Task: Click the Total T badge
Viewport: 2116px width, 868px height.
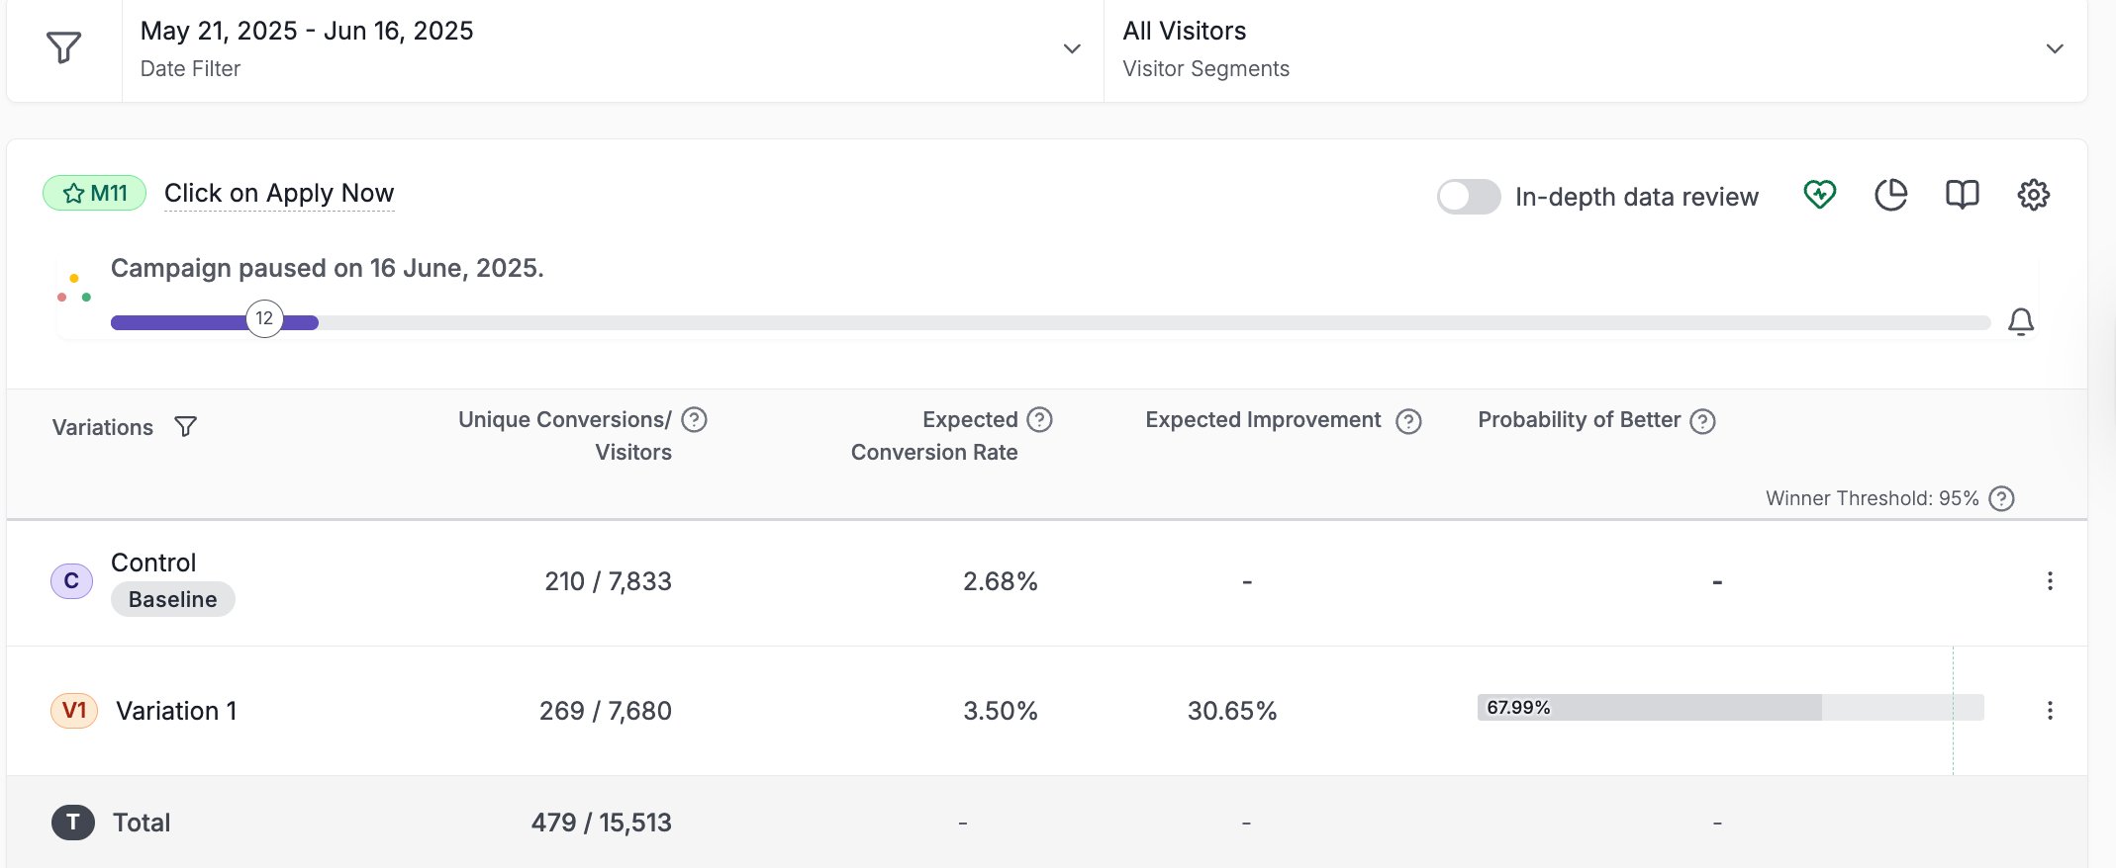Action: click(73, 822)
